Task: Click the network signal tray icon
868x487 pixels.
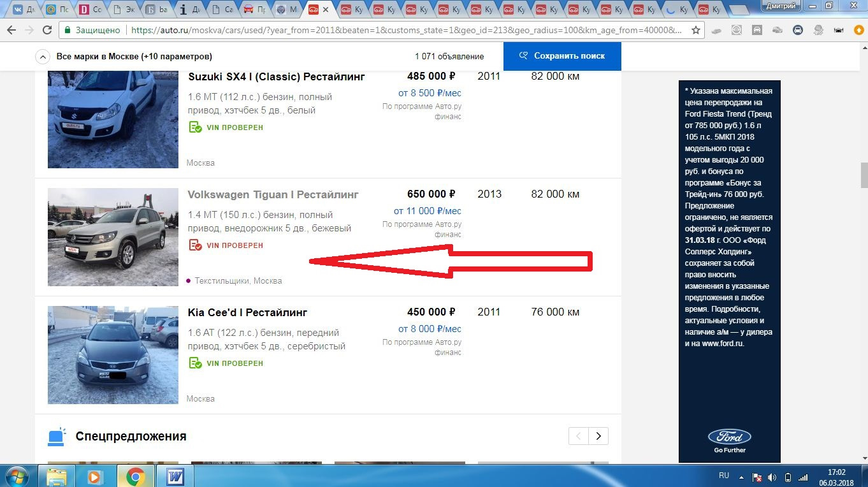Action: pos(803,477)
